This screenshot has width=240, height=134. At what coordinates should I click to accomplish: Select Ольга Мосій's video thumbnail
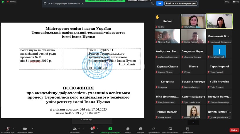pos(193,21)
